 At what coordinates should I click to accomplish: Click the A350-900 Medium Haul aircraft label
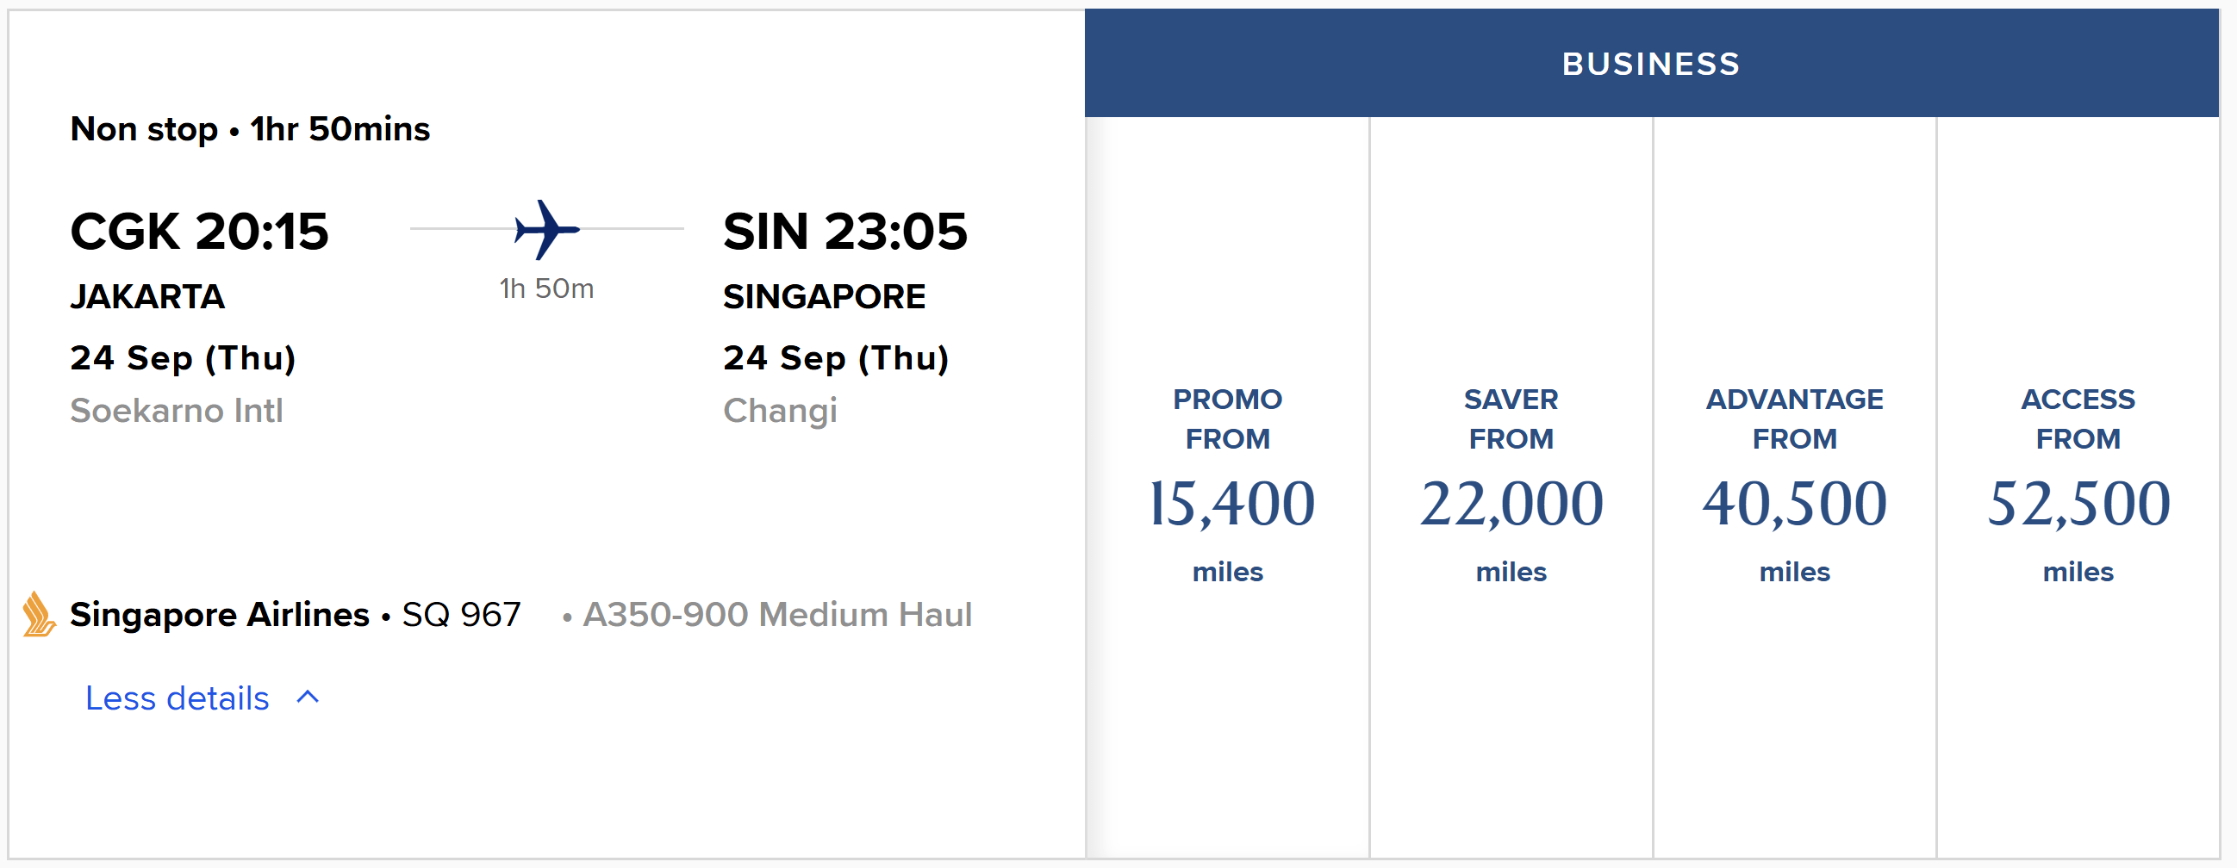777,615
